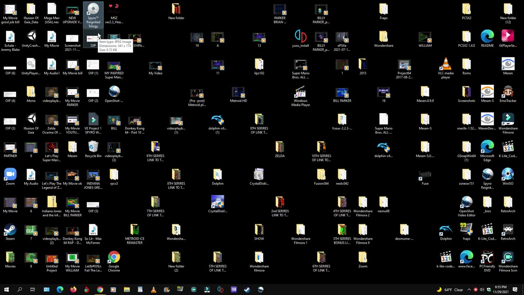
Task: Select Donkey Kong 64 - Part 10 video
Action: tap(135, 124)
